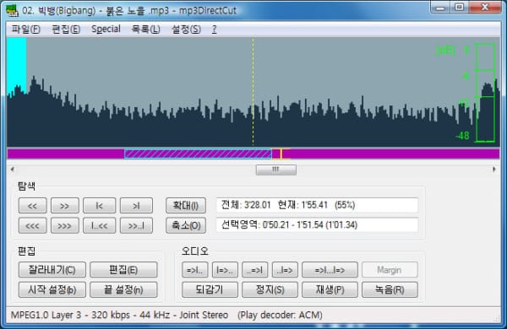The width and height of the screenshot is (507, 329).
Task: Open the 설정(S) menu
Action: (x=186, y=30)
